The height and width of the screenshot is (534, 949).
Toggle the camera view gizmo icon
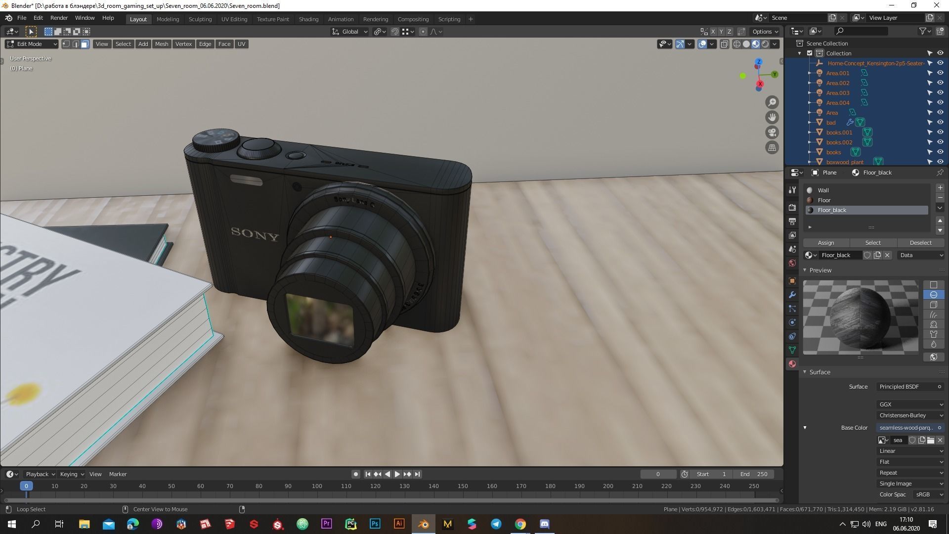click(x=772, y=133)
